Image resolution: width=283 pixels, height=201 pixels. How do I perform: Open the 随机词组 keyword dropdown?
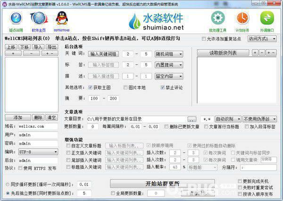tap(169, 54)
